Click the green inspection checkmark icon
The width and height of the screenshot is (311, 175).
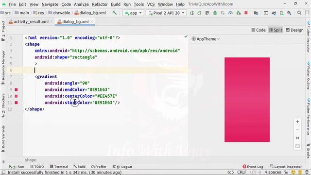click(x=186, y=36)
